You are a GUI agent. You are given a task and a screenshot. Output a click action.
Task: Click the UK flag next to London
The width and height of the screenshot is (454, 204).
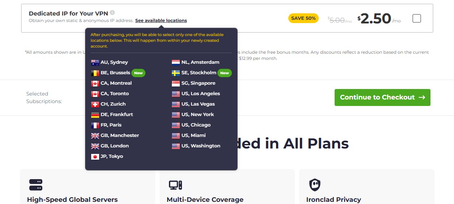click(95, 146)
